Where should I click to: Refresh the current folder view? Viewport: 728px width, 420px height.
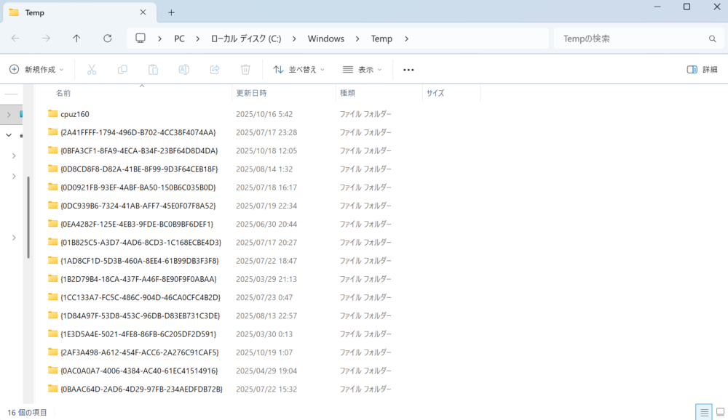click(108, 39)
